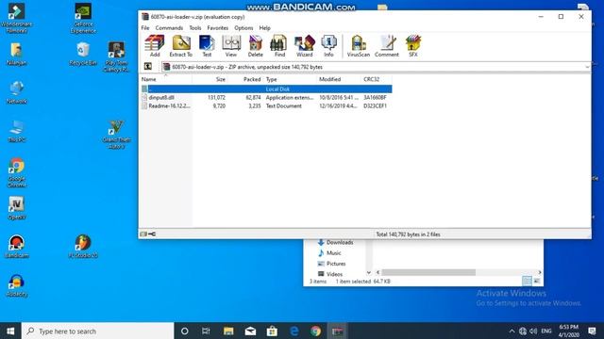Click the volume icon in system tray
The width and height of the screenshot is (604, 339).
533,331
